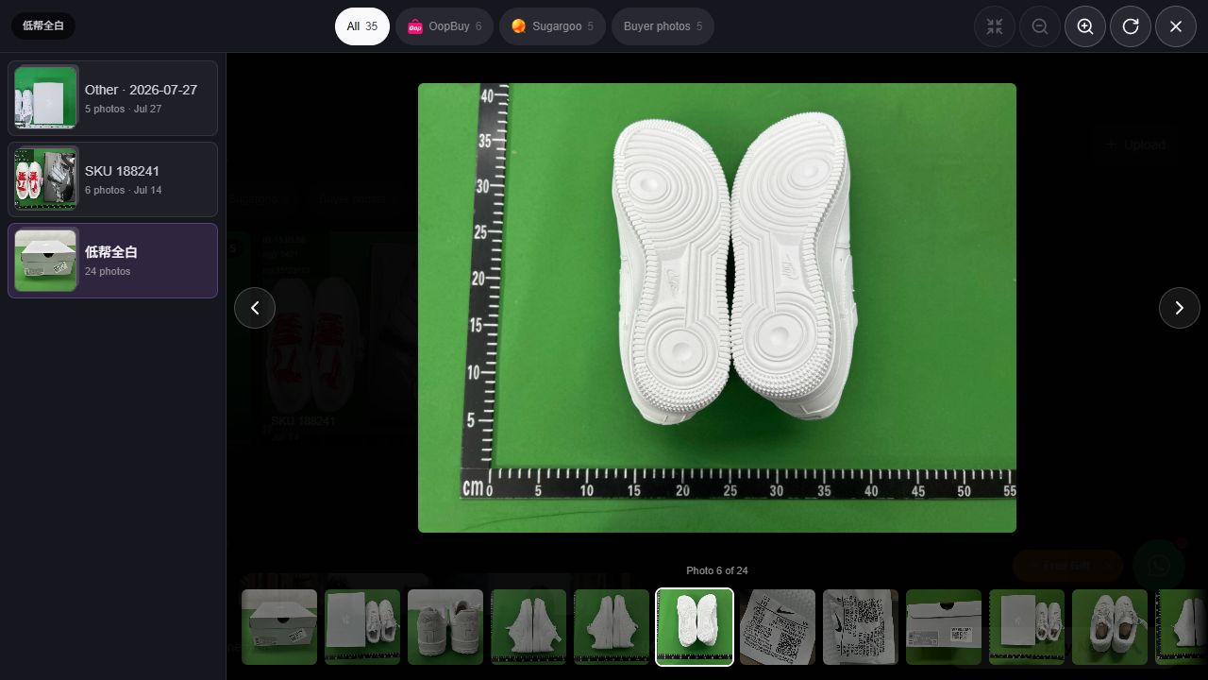Open the SKU 188241 album
The width and height of the screenshot is (1208, 680).
(x=113, y=179)
